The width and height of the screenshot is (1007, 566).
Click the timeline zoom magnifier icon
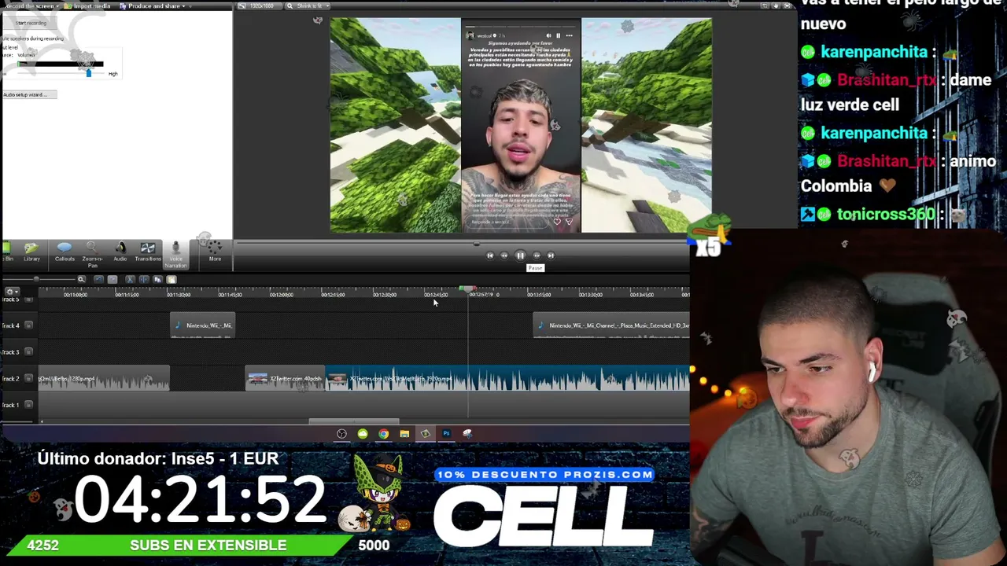coord(81,279)
